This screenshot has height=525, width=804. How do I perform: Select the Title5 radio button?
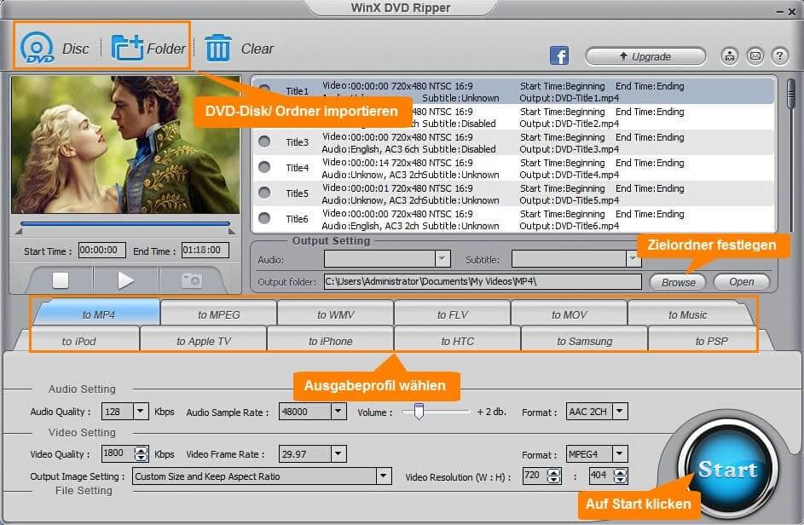[264, 193]
